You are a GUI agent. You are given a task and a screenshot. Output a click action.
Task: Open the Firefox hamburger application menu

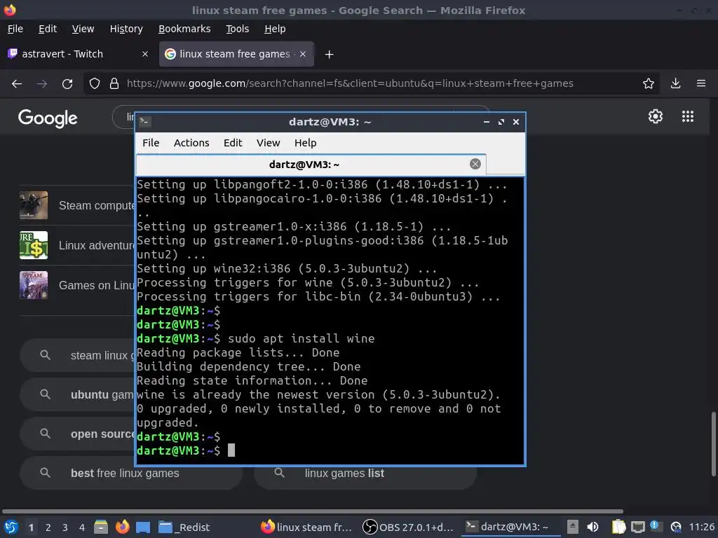tap(701, 84)
